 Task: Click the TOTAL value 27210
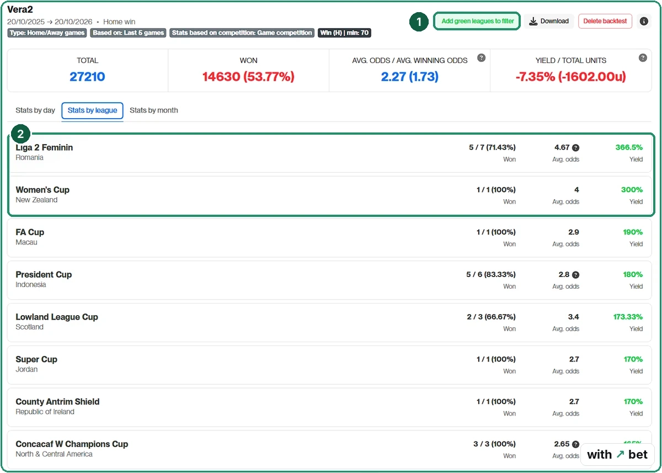tap(87, 77)
